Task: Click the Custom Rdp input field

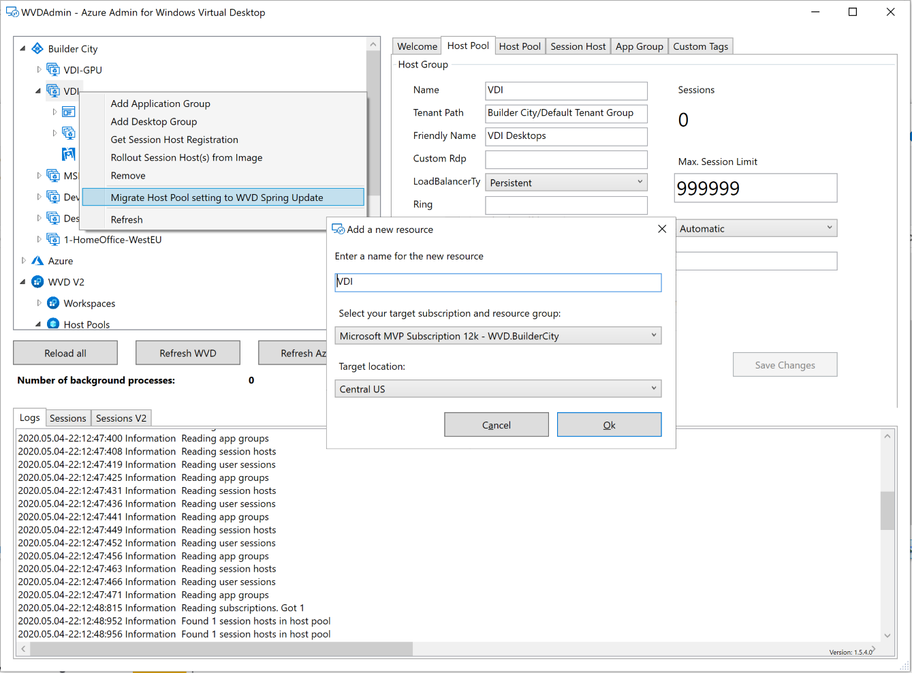Action: (566, 159)
